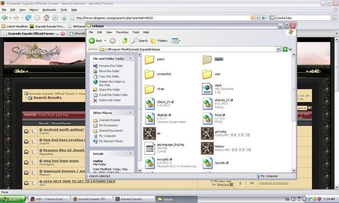This screenshot has width=339, height=203.
Task: Open Explorer File menu
Action: 91,32
